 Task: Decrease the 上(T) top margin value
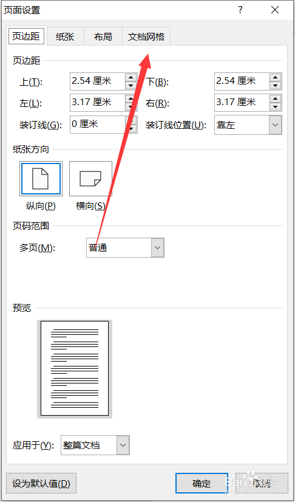(131, 86)
